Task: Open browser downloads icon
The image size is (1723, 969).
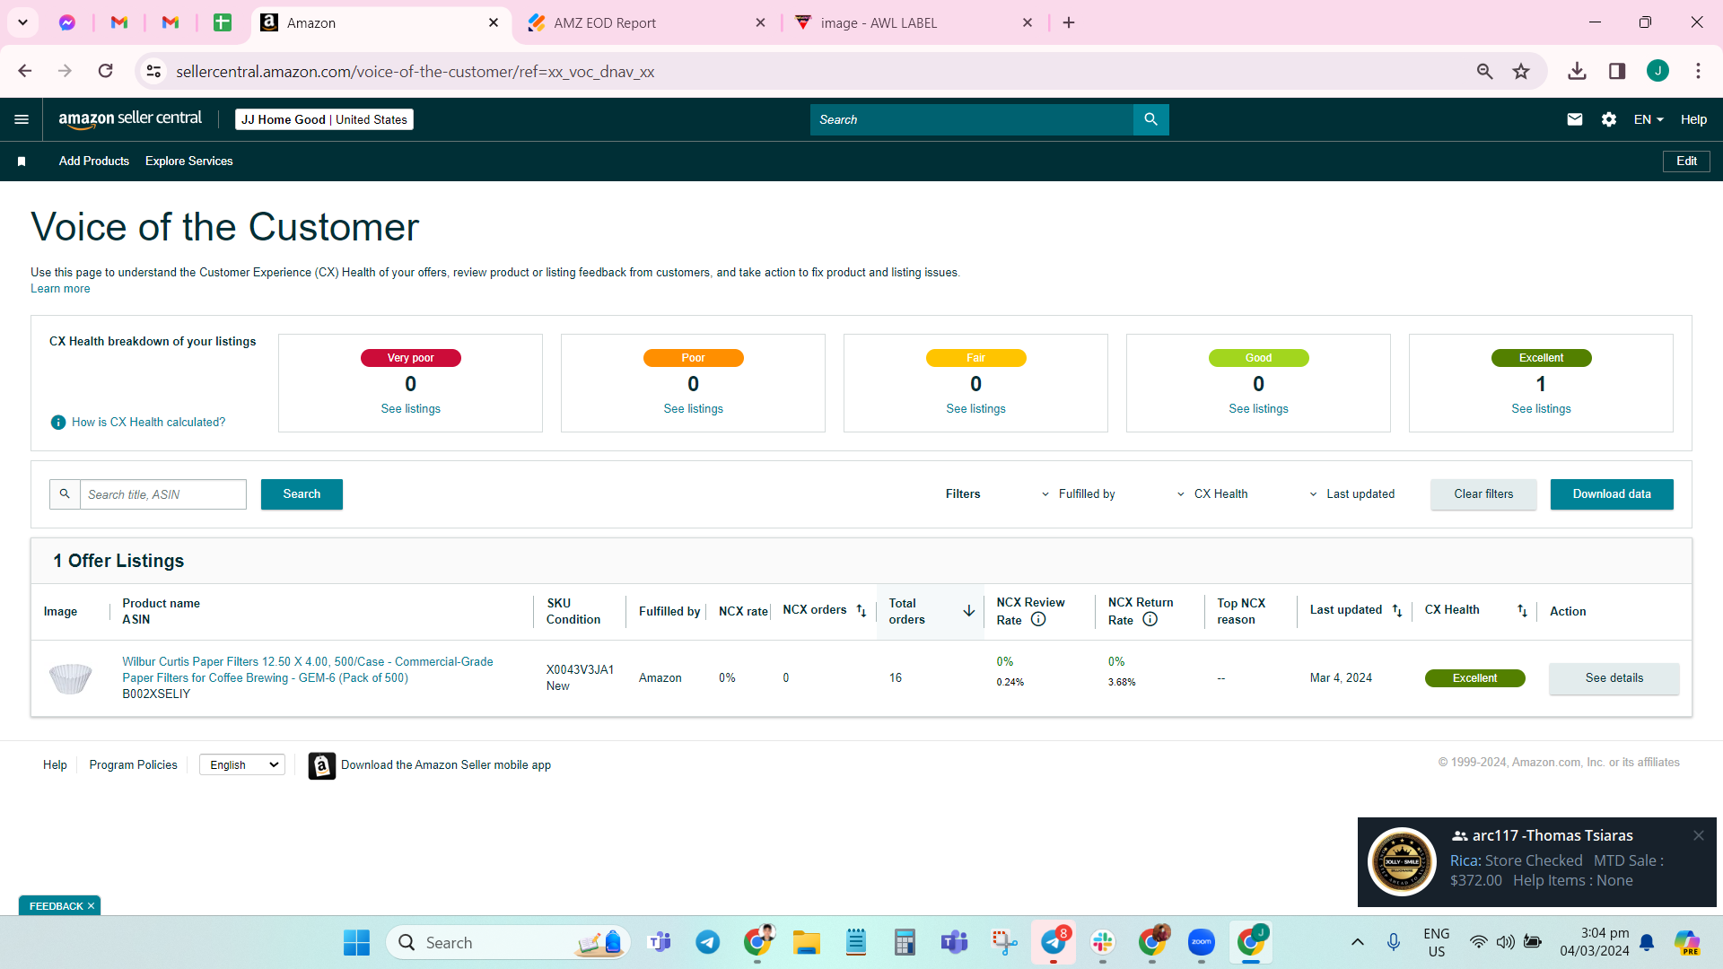Action: [x=1577, y=72]
